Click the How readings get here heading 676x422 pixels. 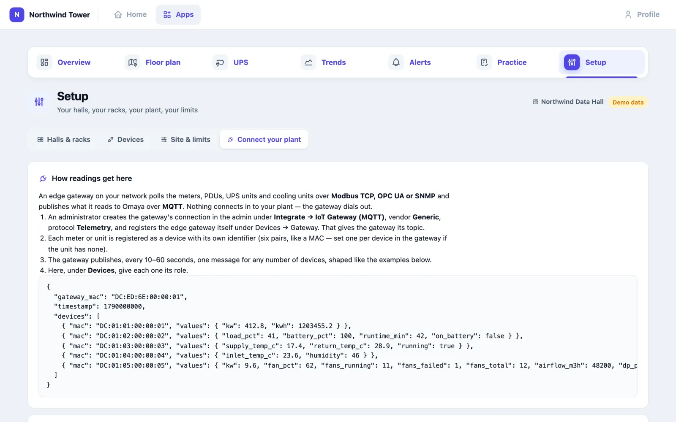pyautogui.click(x=92, y=179)
